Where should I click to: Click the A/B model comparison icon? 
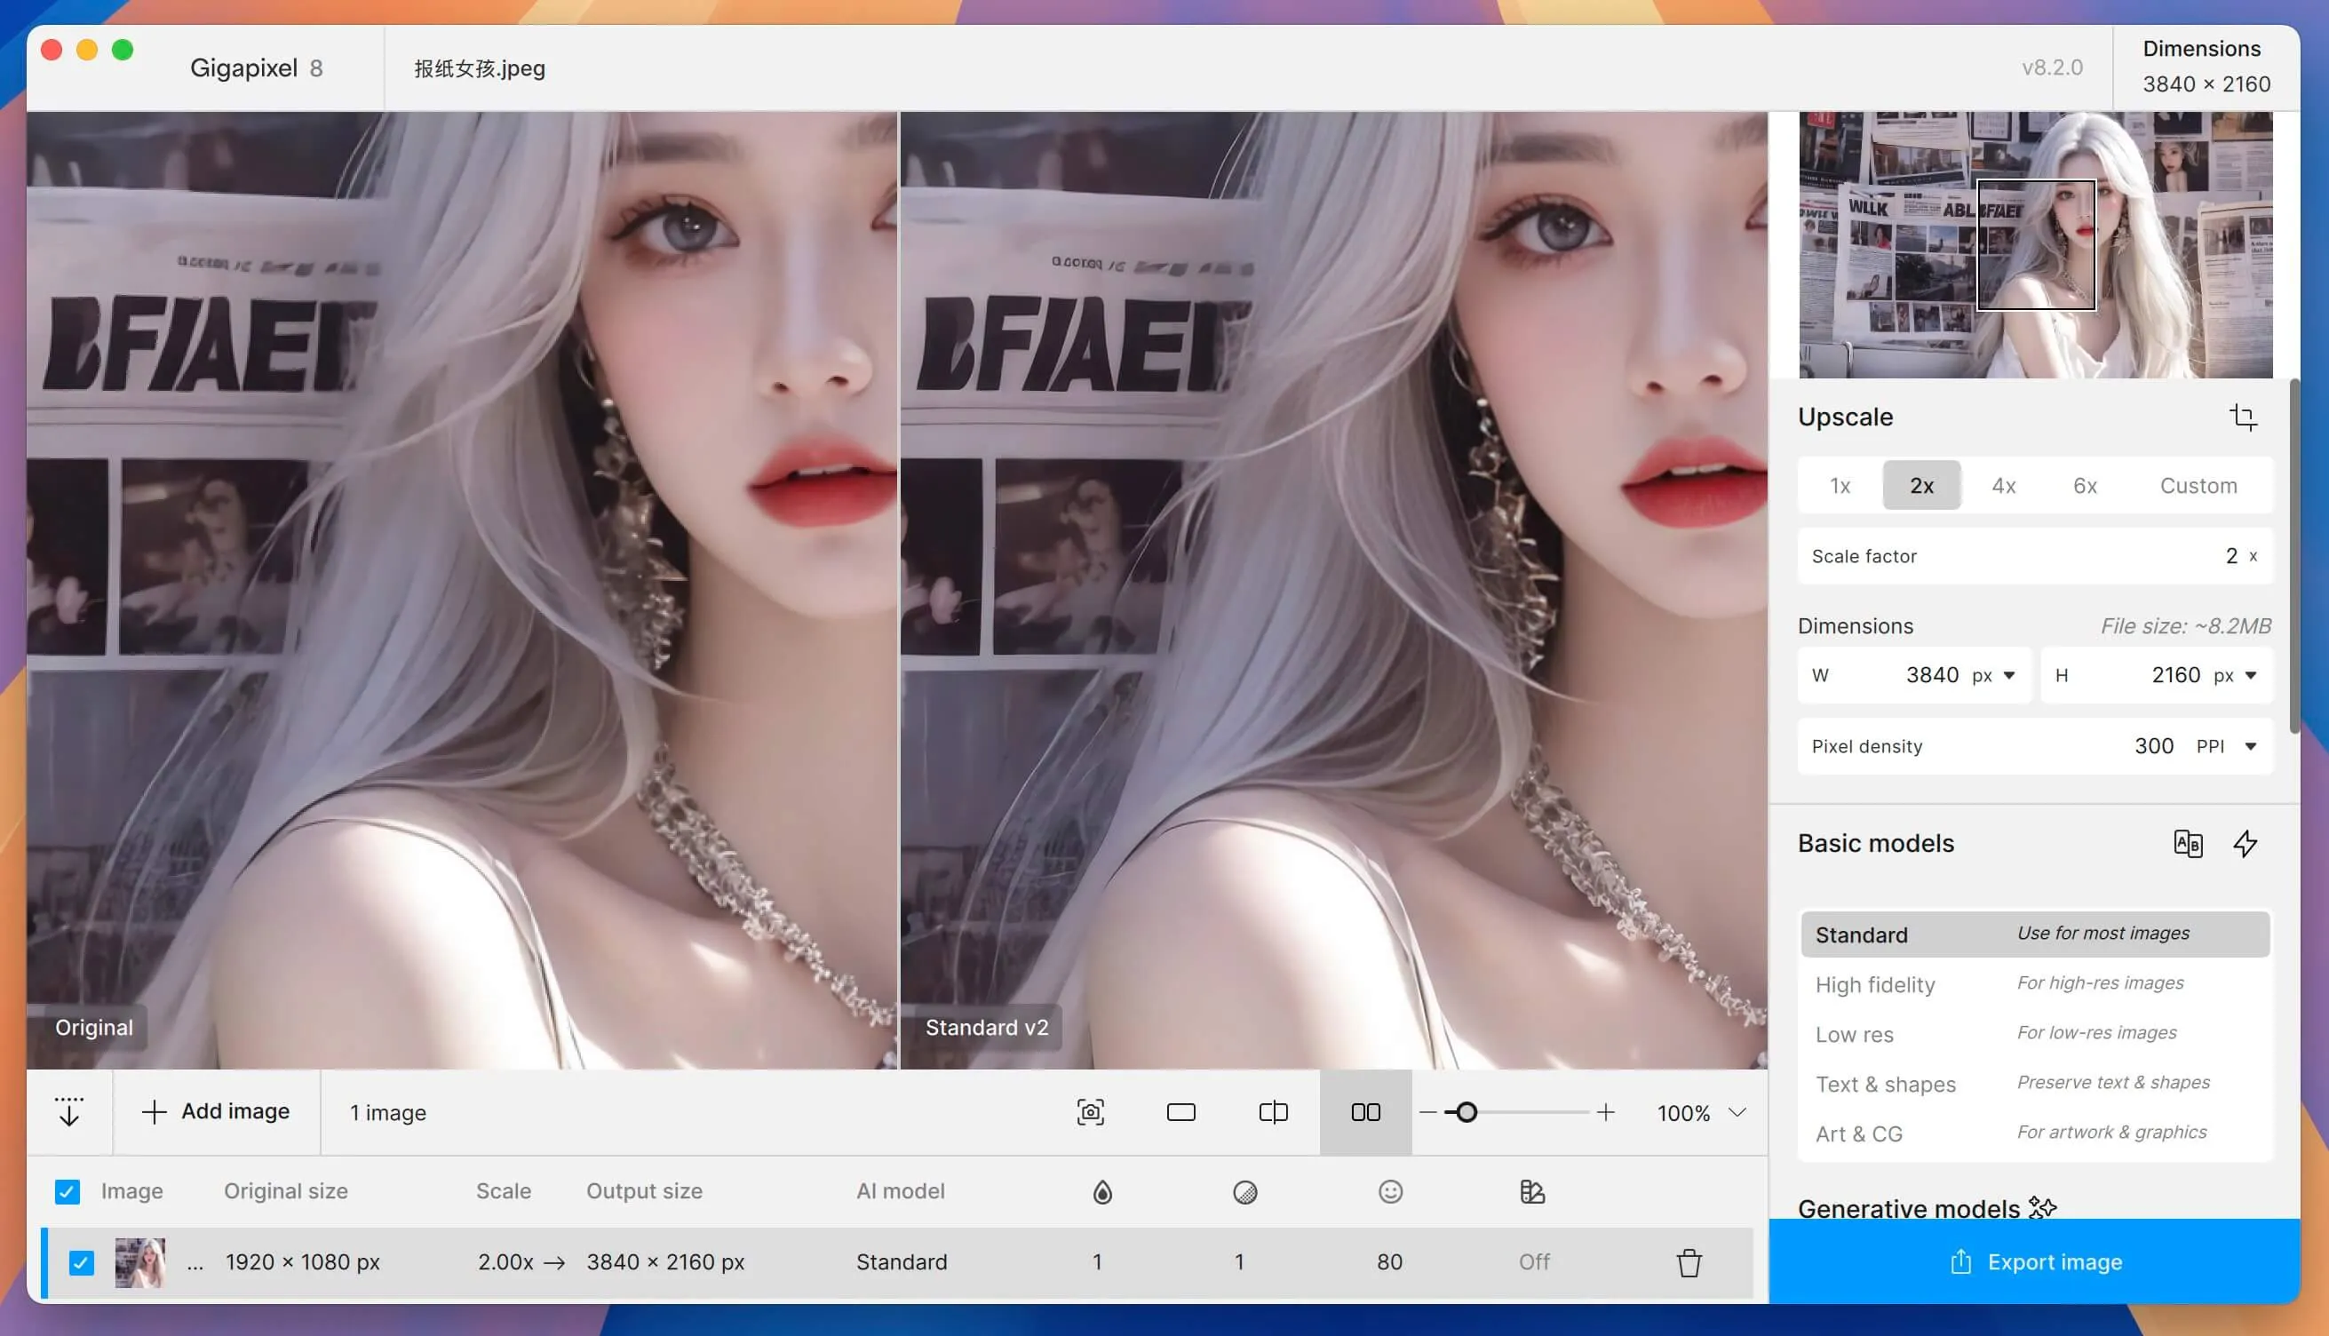2188,843
